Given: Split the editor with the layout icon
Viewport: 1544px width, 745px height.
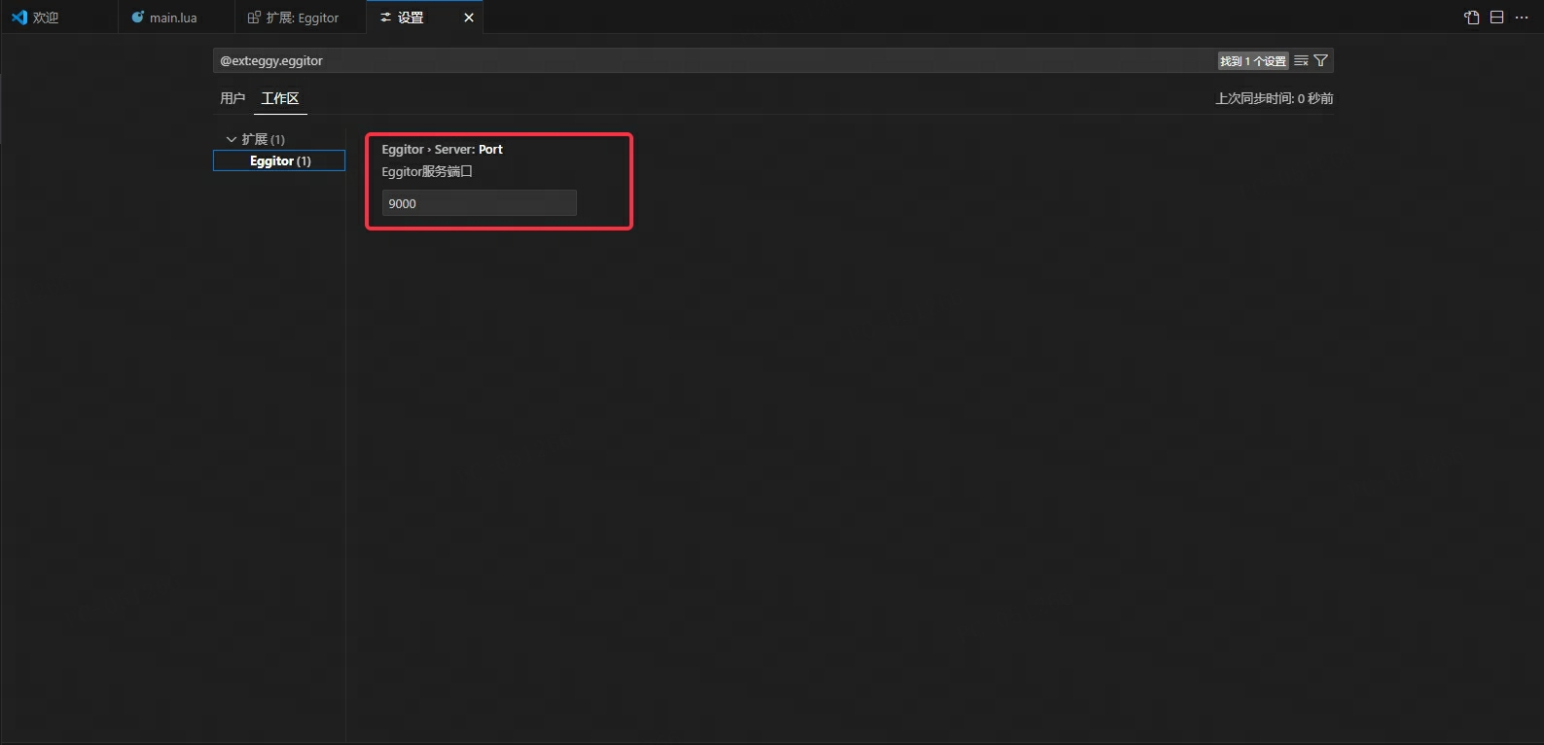Looking at the screenshot, I should [1497, 18].
